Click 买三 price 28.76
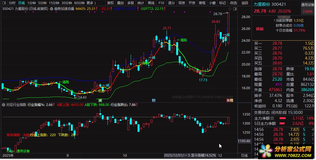316x160 pixels. (277, 53)
